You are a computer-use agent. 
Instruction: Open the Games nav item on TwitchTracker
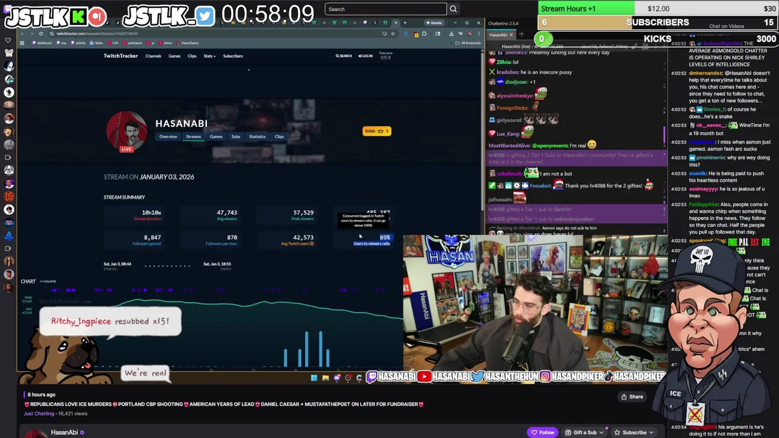tap(175, 56)
